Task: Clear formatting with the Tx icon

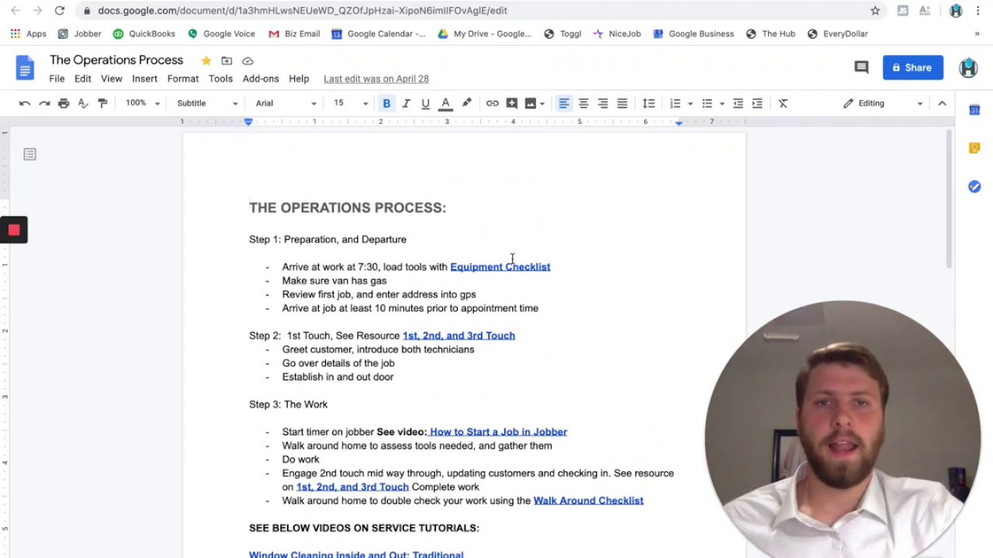Action: 783,103
